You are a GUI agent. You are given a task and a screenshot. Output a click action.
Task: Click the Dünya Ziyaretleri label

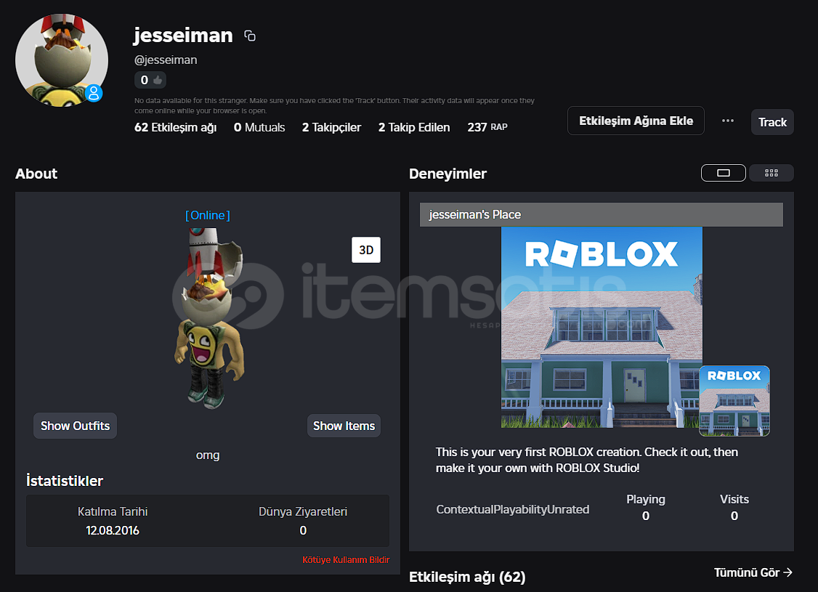[x=303, y=511]
